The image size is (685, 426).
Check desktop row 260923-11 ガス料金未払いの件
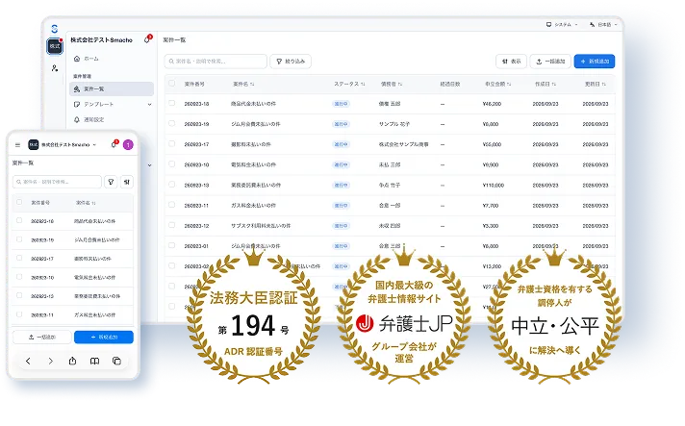[171, 205]
